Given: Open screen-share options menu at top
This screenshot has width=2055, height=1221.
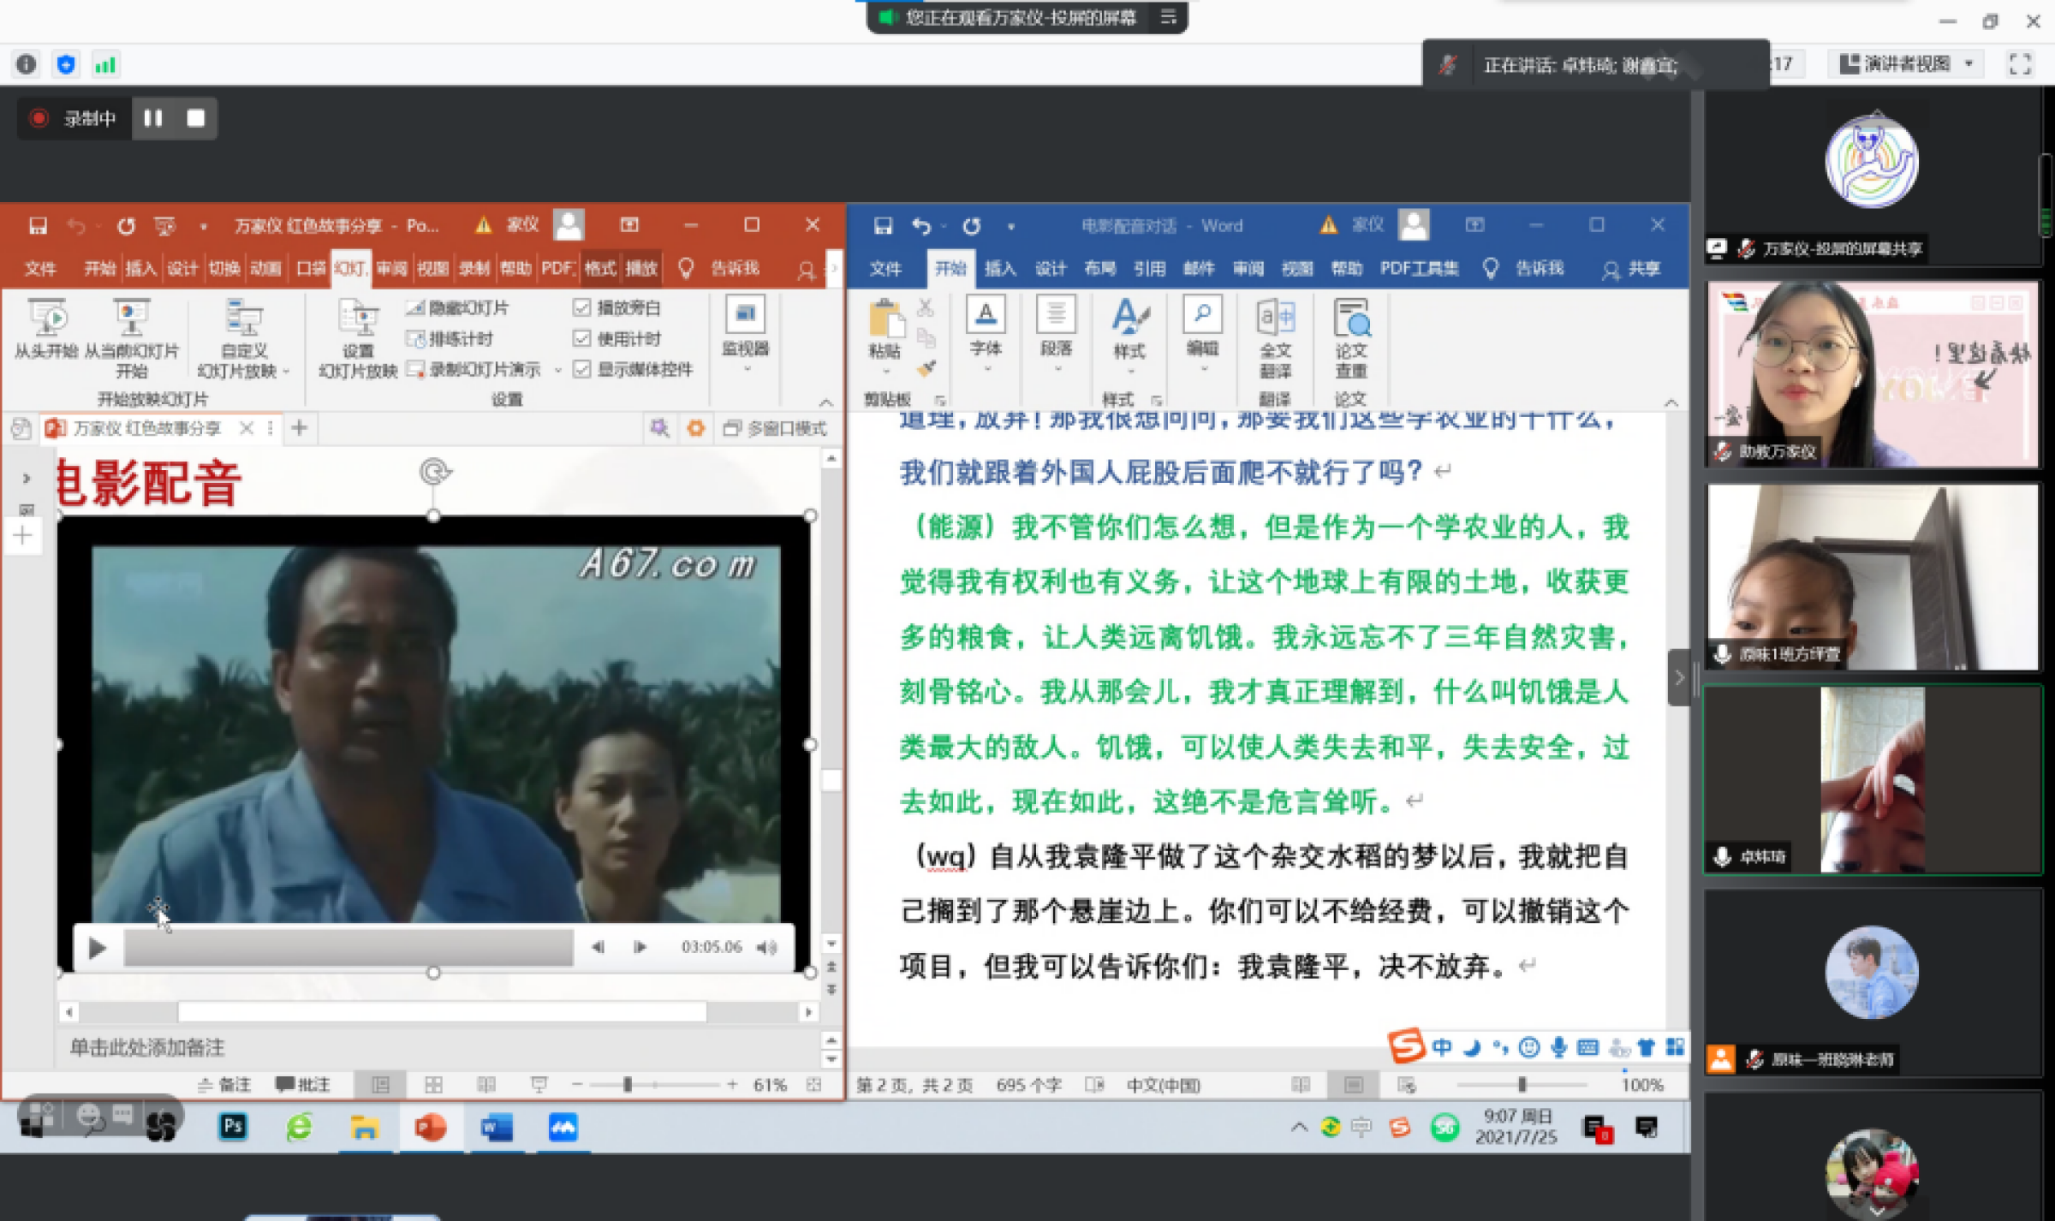Looking at the screenshot, I should [1168, 17].
